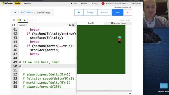This screenshot has width=169, height=95.
Task: Click the black turtle in result canvas
Action: click(x=120, y=42)
